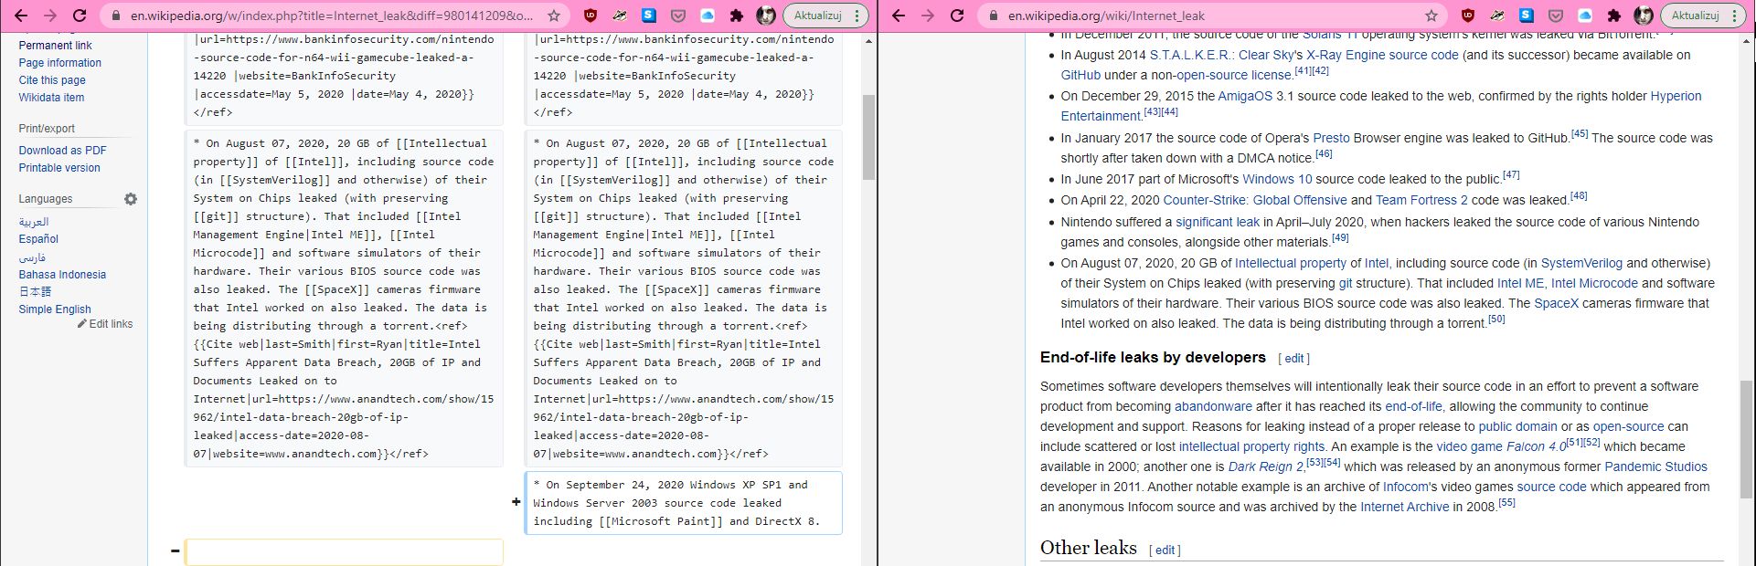
Task: Go back in the right article window
Action: coord(899,16)
